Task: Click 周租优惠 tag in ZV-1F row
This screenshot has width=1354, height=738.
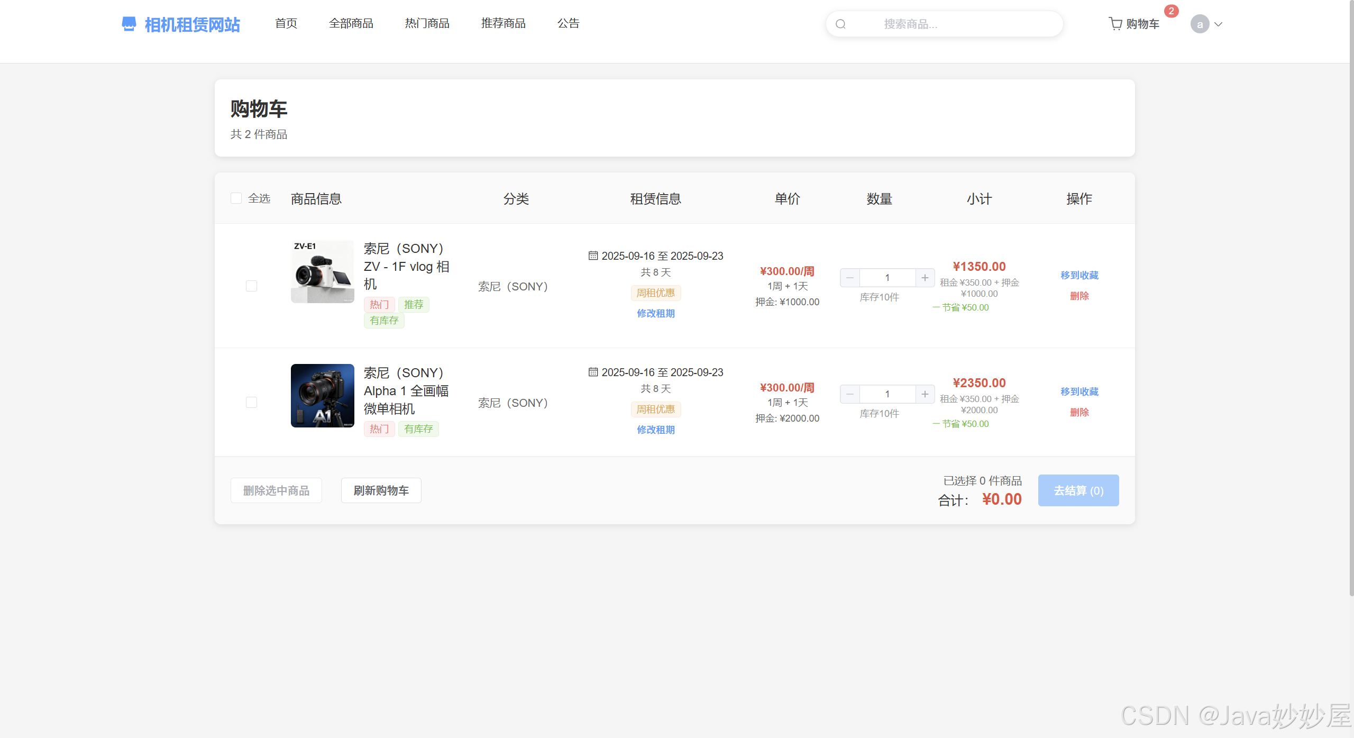Action: click(x=656, y=293)
